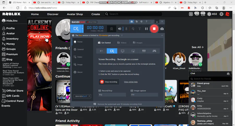Switch to the Videos tab in Bandicam
The width and height of the screenshot is (235, 126).
(x=122, y=43)
